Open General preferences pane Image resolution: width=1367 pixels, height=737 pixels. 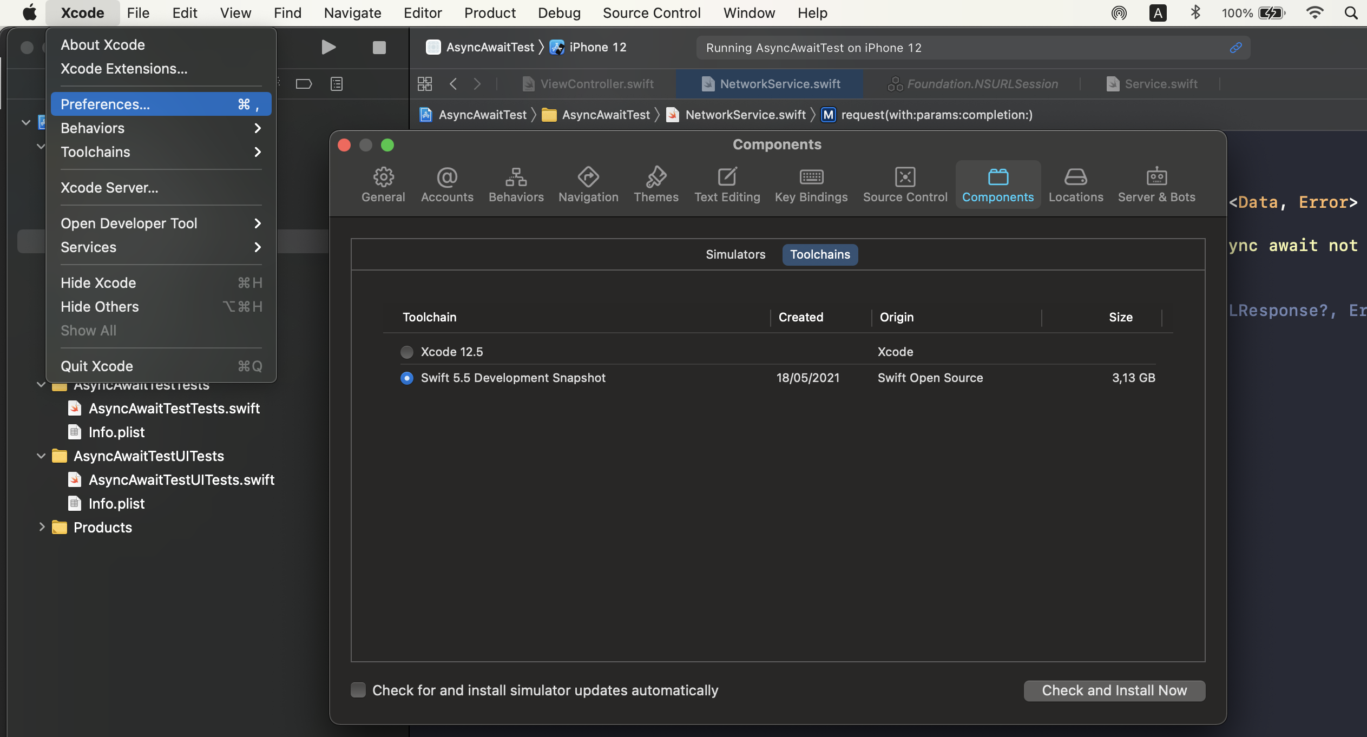point(383,185)
